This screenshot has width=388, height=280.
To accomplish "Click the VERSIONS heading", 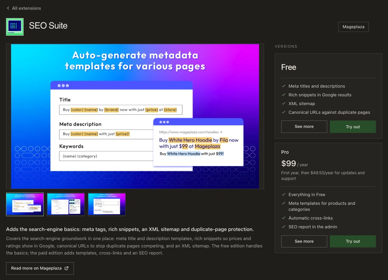I will click(286, 47).
